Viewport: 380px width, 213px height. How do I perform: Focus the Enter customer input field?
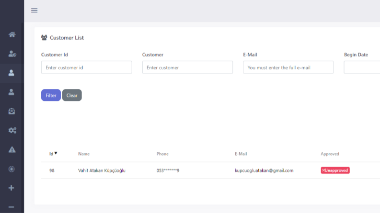(187, 67)
